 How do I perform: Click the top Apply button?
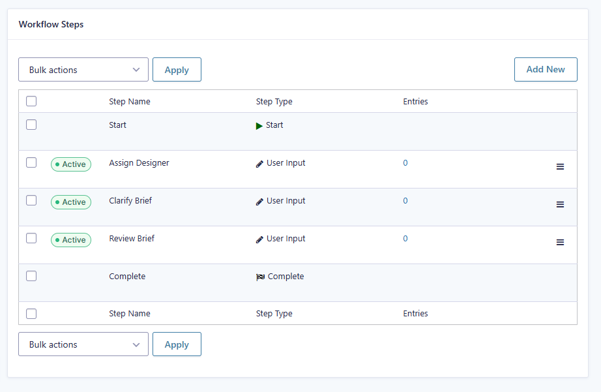[x=177, y=70]
